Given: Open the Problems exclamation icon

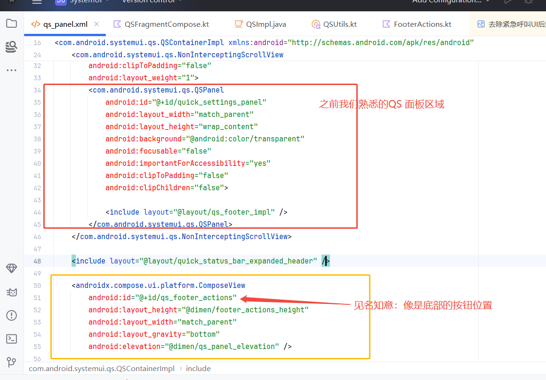Looking at the screenshot, I should [x=11, y=315].
